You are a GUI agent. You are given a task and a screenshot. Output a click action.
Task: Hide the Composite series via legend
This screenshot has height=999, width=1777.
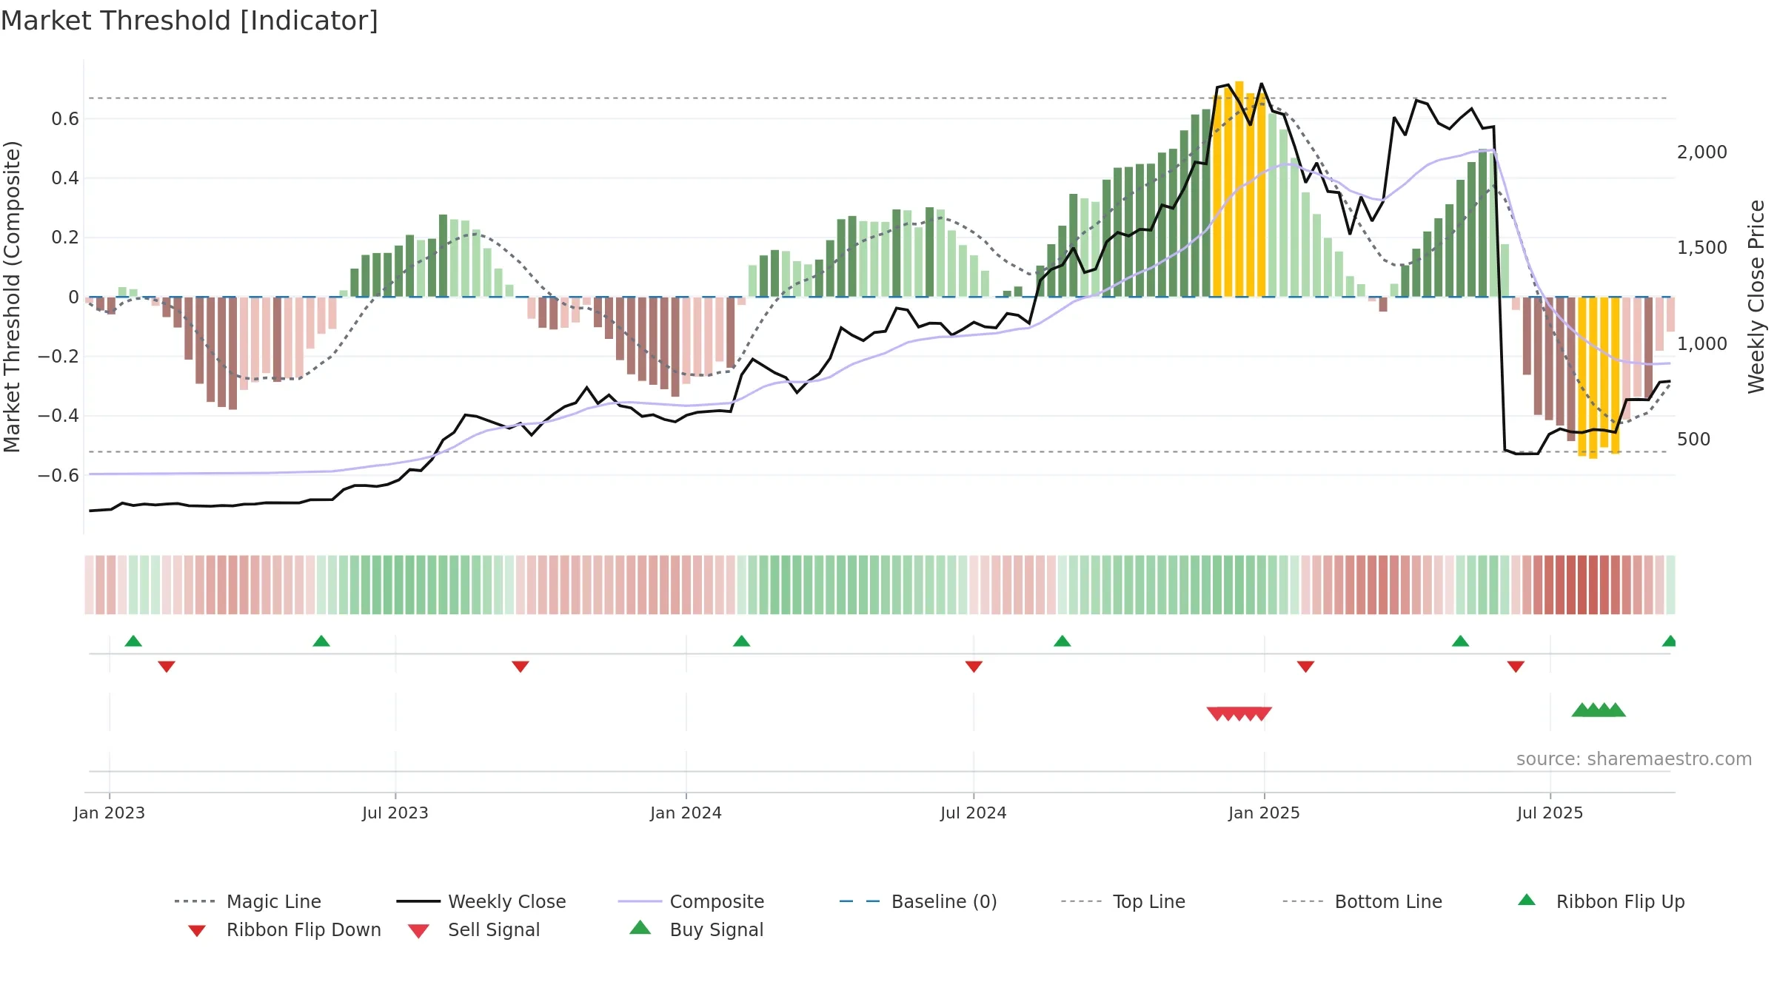[691, 901]
